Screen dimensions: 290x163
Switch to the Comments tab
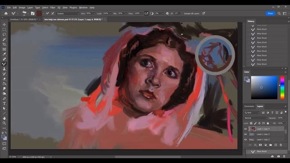(x=249, y=106)
